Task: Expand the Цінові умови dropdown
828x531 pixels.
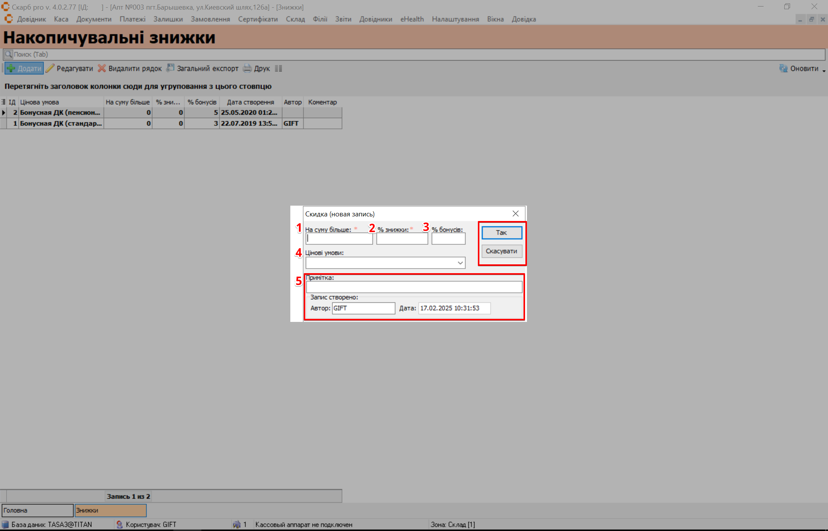Action: point(460,263)
